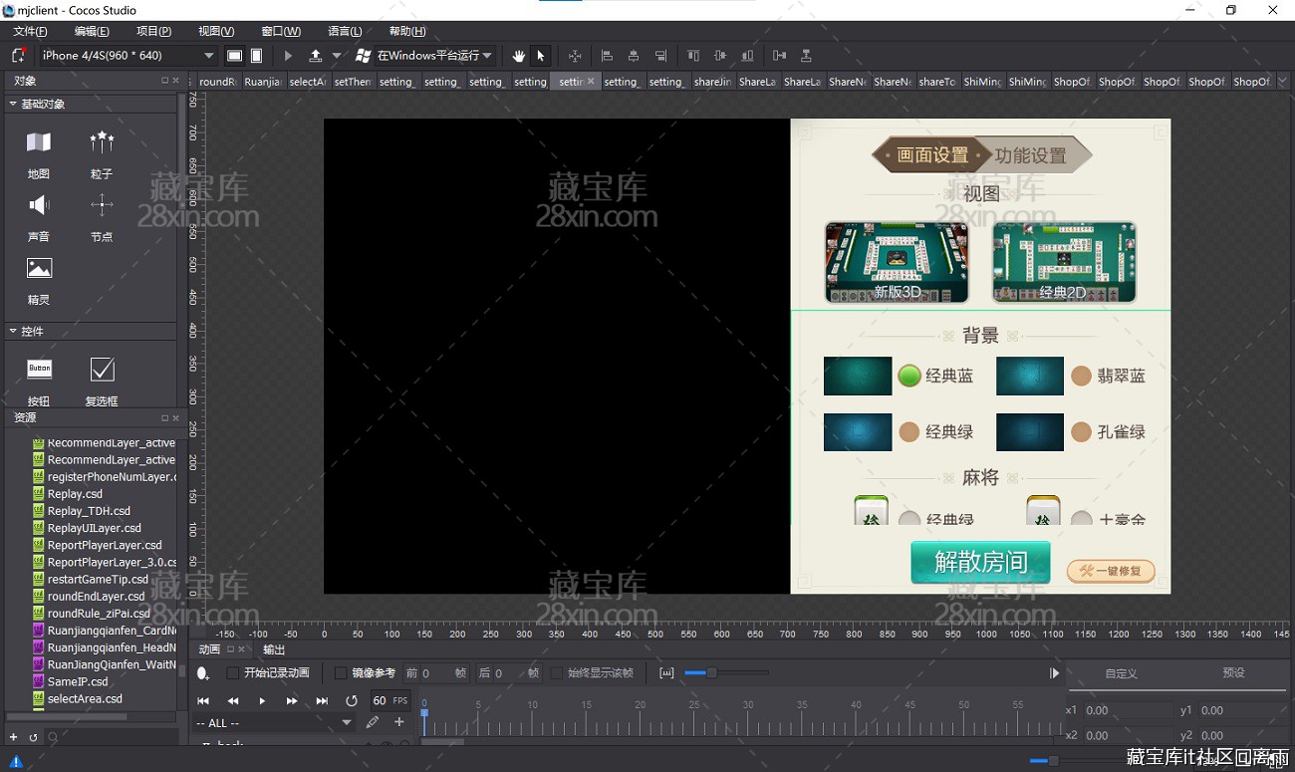The width and height of the screenshot is (1295, 772).
Task: Select the 节点 (Node) object icon
Action: [x=103, y=207]
